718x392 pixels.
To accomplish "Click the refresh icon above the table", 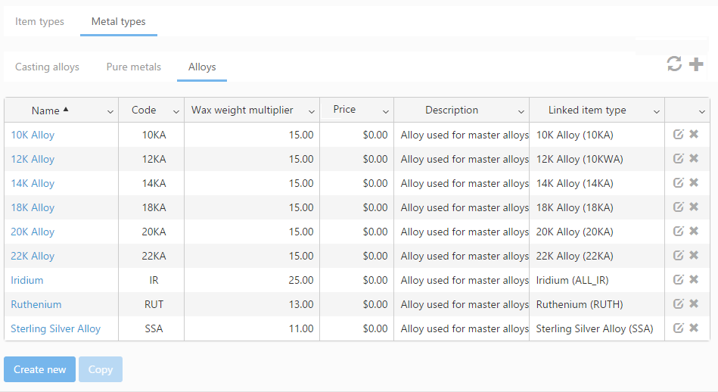I will [x=674, y=64].
